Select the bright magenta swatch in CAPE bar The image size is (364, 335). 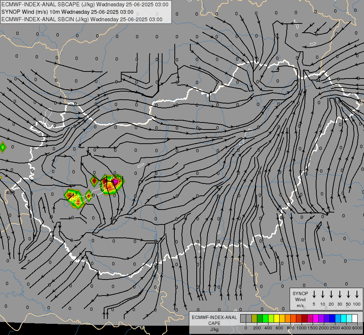click(x=316, y=318)
